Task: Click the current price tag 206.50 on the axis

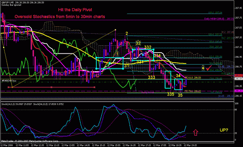Action: (238, 79)
